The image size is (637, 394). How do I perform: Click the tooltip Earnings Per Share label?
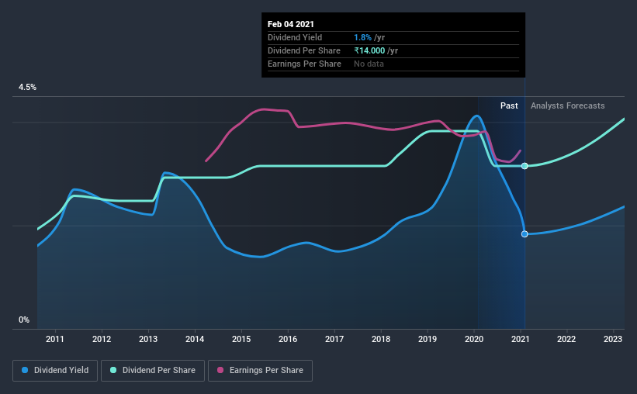click(x=304, y=64)
